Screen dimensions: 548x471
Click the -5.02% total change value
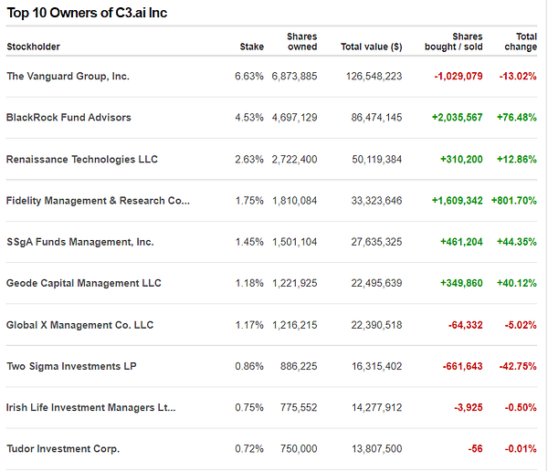point(521,325)
